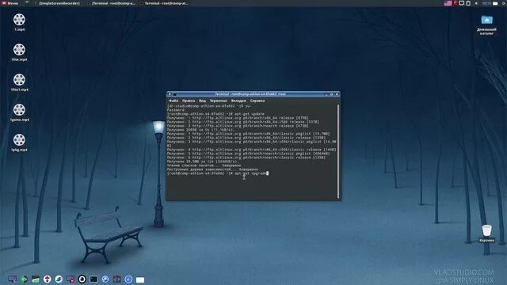Switch to first Terminal taskbar entry
This screenshot has width=507, height=285.
111,3
